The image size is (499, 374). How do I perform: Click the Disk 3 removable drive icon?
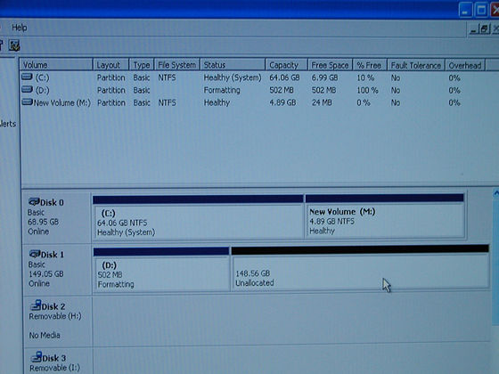click(37, 357)
